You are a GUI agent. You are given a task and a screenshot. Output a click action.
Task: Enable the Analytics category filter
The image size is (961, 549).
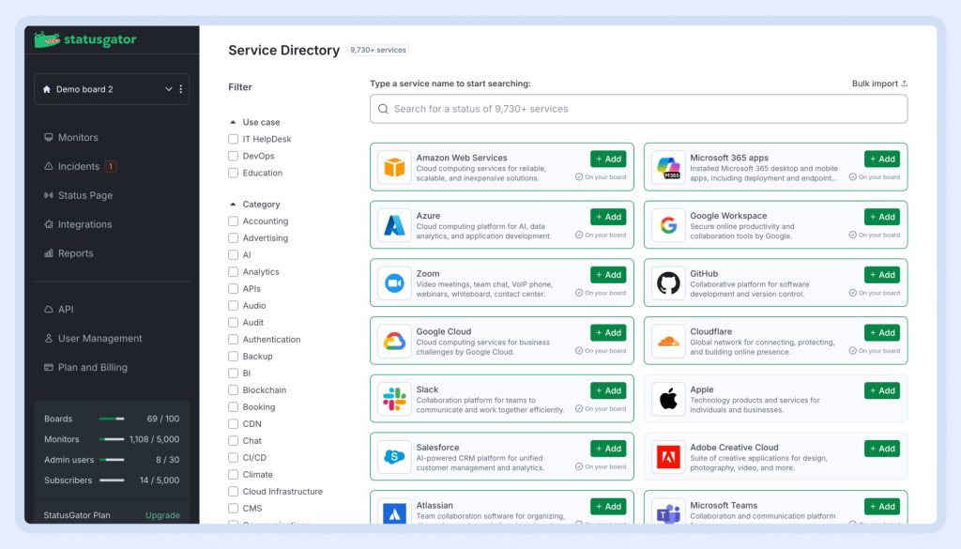233,271
